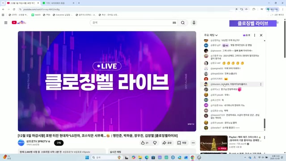
Task: Close the live chat panel with X
Action: (x=261, y=35)
